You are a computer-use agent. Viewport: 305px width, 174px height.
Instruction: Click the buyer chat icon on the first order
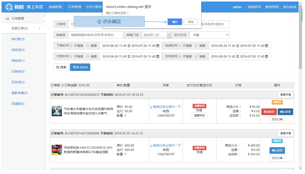152,107
